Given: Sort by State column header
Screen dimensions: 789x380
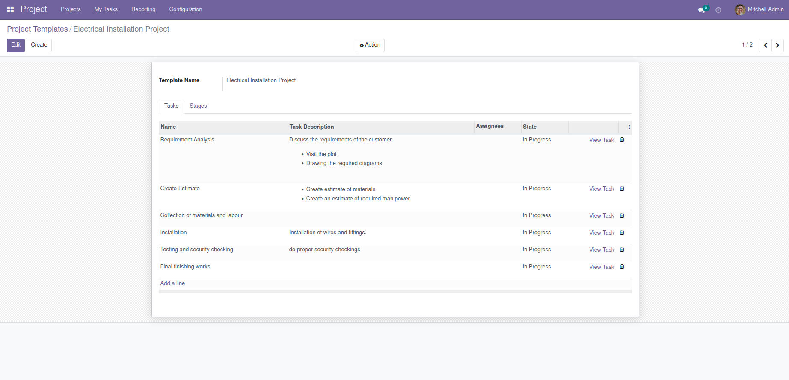Looking at the screenshot, I should point(545,127).
